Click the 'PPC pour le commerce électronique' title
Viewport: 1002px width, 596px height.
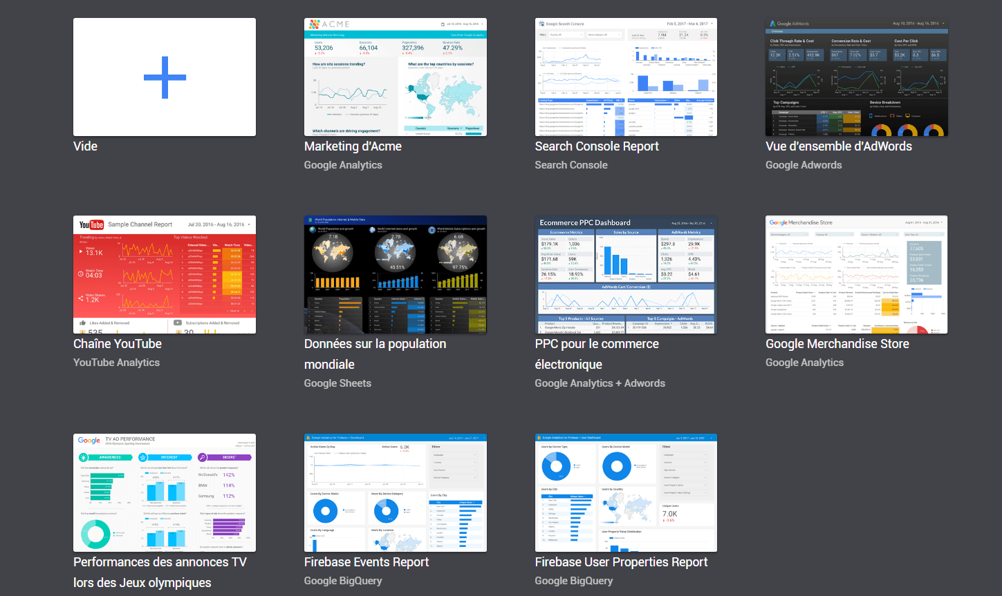[597, 354]
